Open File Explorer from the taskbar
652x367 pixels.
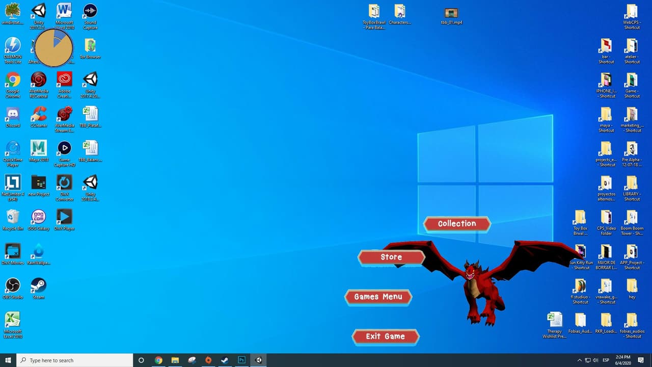(x=175, y=360)
